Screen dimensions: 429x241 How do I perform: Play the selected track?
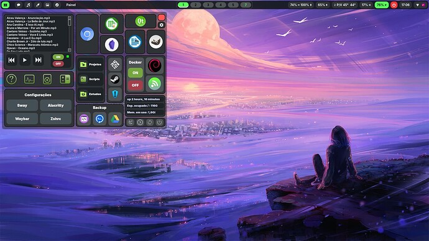coord(25,60)
